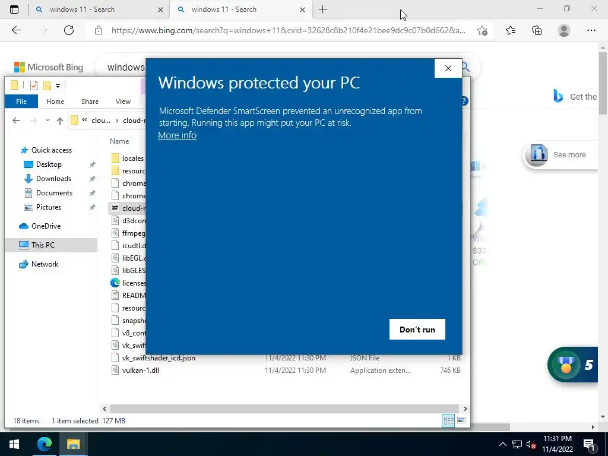The image size is (608, 456).
Task: Click the Explorer horizontal scrollbar
Action: 284,408
